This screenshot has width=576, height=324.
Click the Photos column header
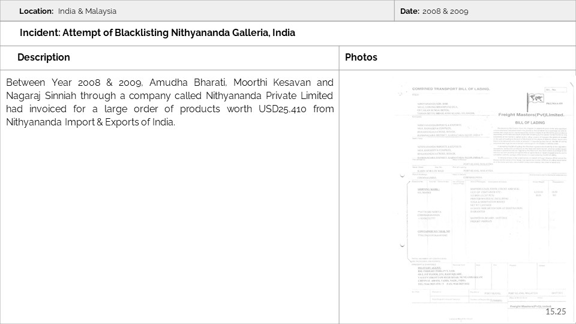coord(361,58)
